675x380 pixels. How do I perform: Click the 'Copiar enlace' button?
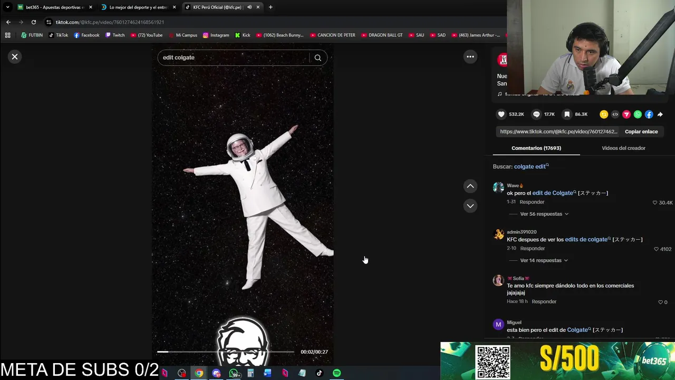[x=641, y=131]
